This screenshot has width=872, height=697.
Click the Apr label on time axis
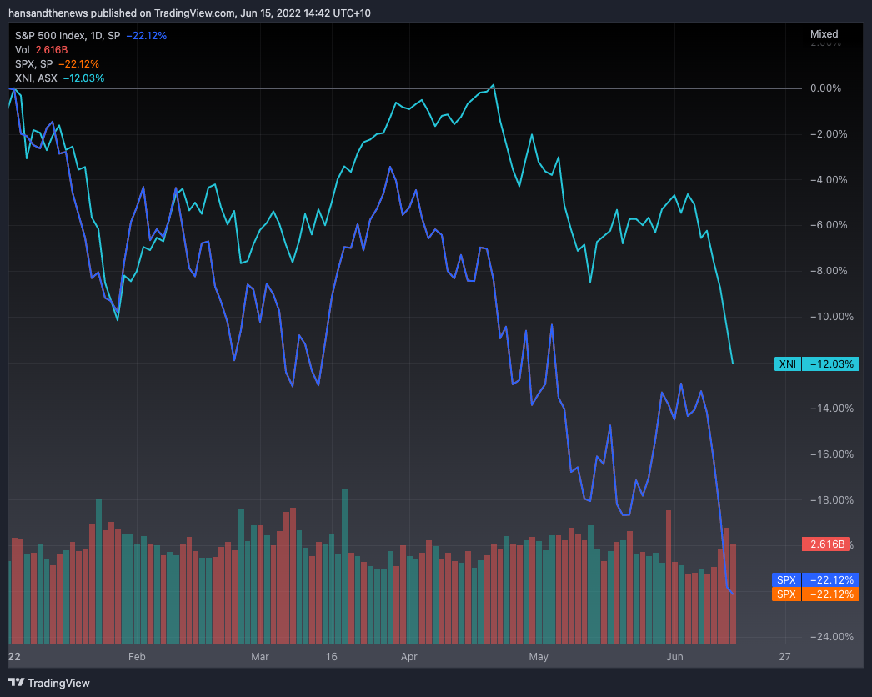point(408,657)
